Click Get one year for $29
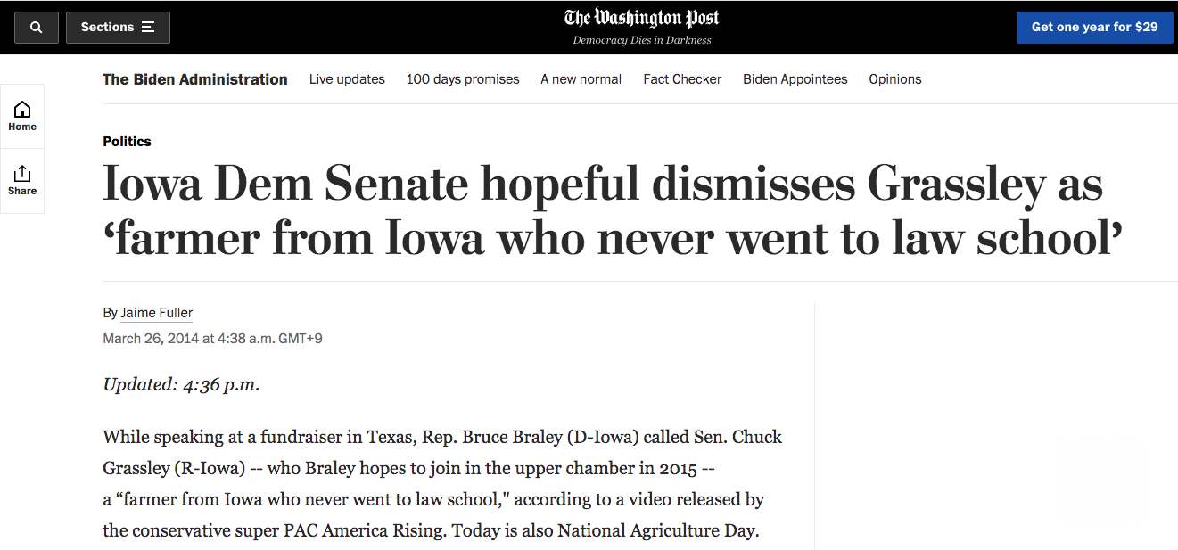 (x=1094, y=28)
